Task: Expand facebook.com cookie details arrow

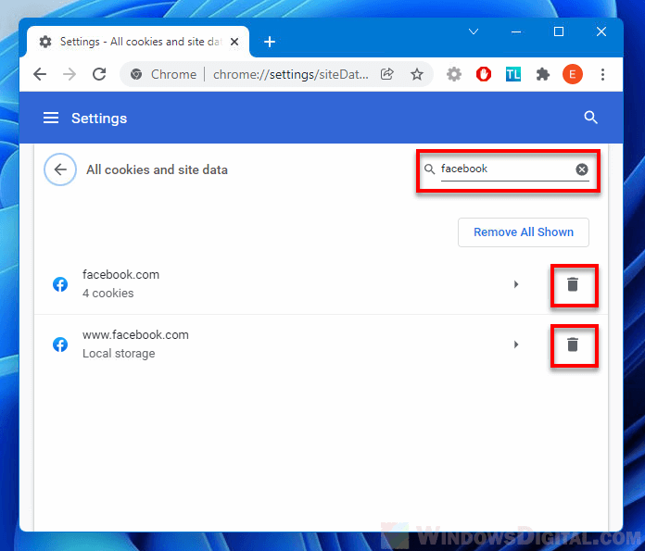Action: point(516,284)
